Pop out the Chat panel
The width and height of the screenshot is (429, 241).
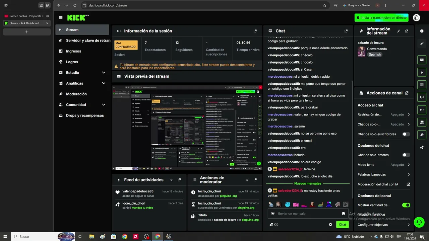tap(346, 31)
